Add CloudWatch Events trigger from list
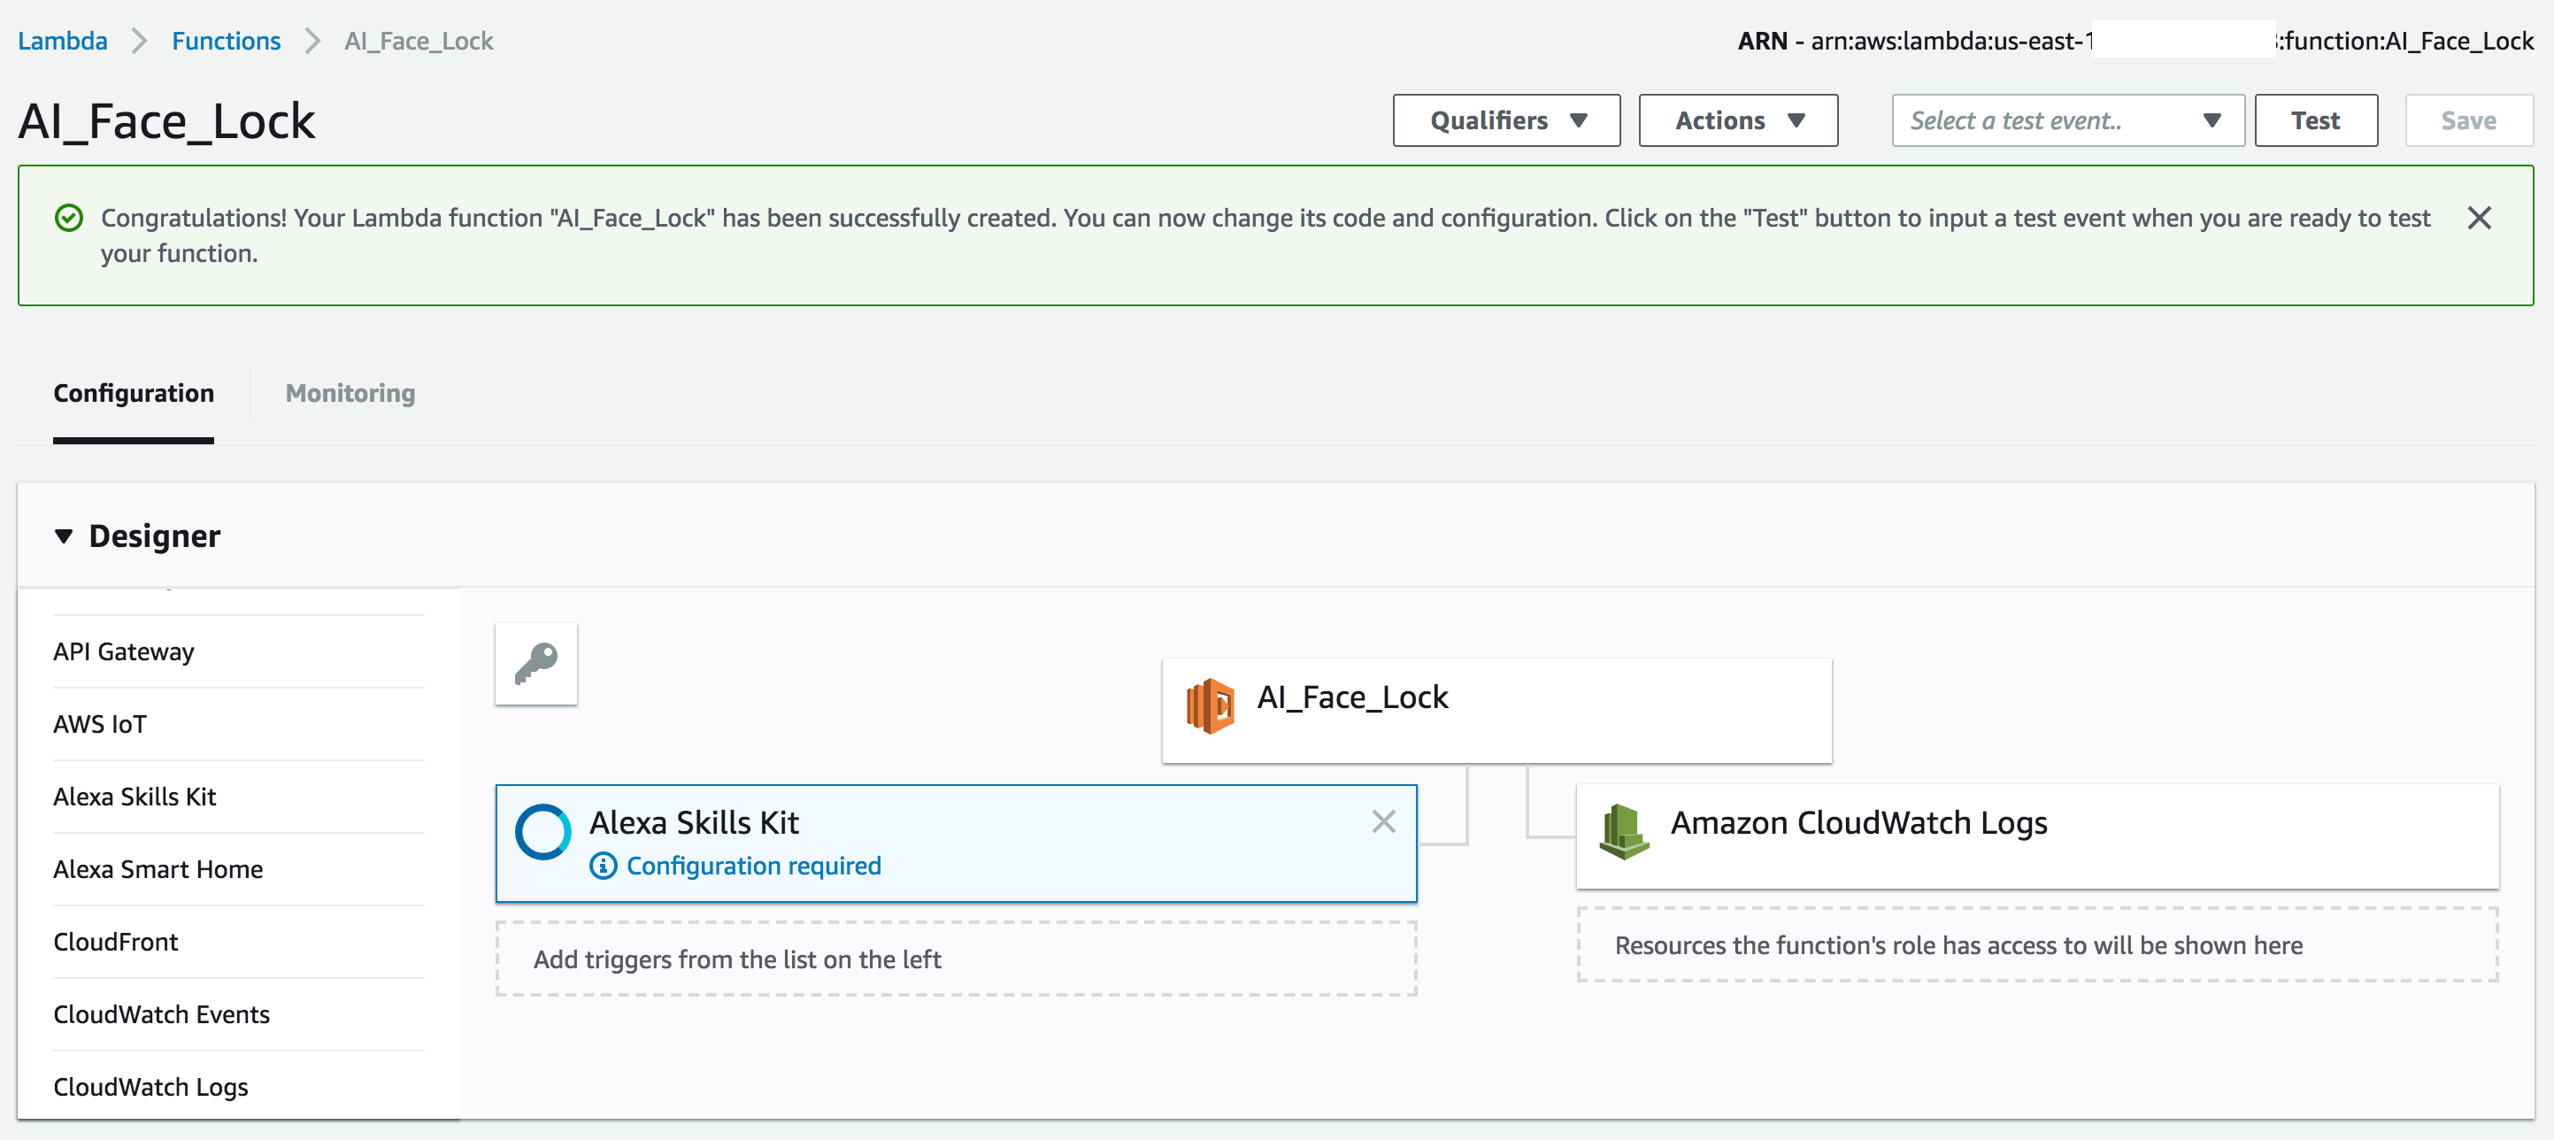This screenshot has height=1140, width=2554. [x=239, y=1014]
